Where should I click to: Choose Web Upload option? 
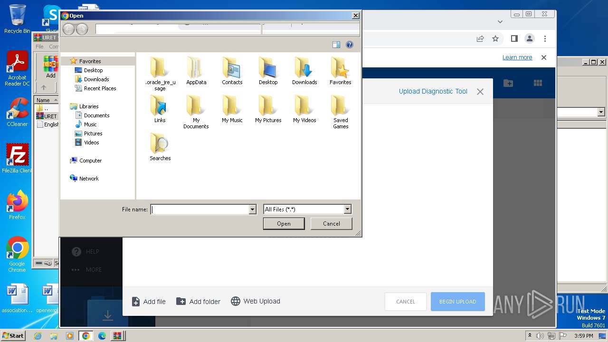256,302
